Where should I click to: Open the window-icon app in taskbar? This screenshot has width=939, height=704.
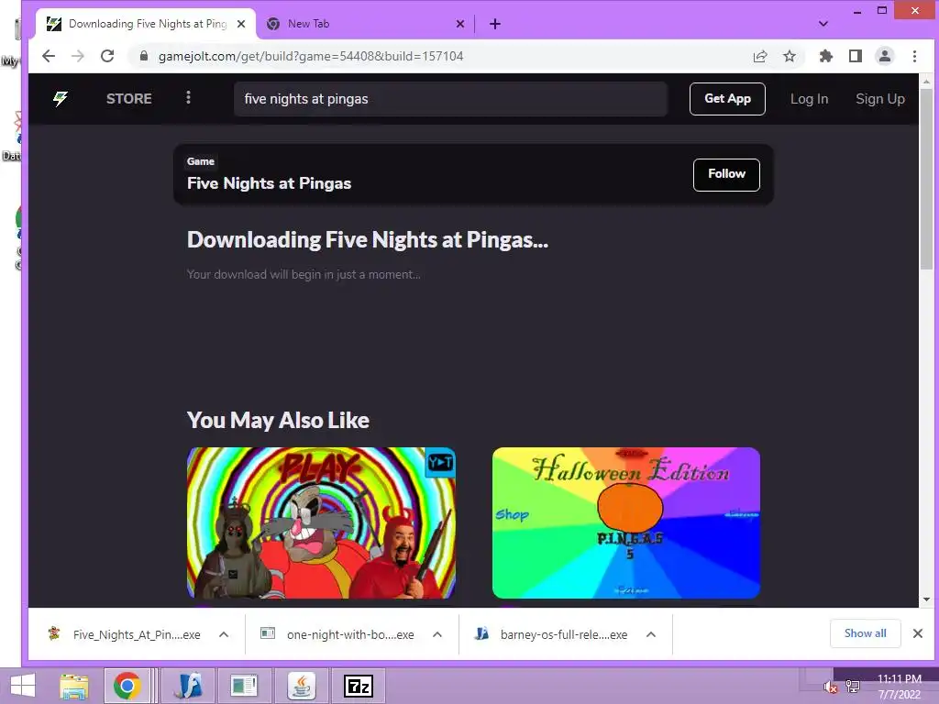[244, 686]
